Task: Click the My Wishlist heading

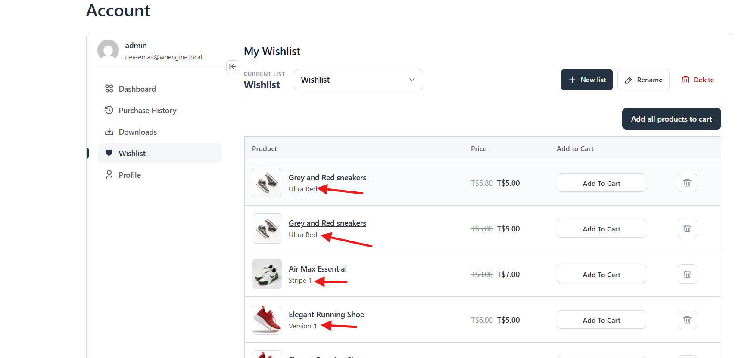Action: click(272, 51)
